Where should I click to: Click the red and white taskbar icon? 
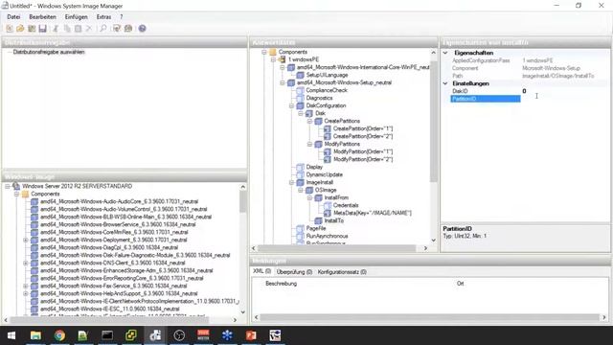click(203, 335)
